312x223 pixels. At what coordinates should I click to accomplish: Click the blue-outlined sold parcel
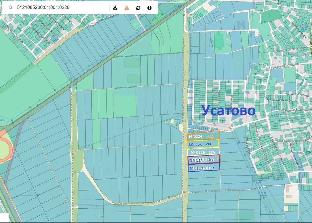point(204,167)
